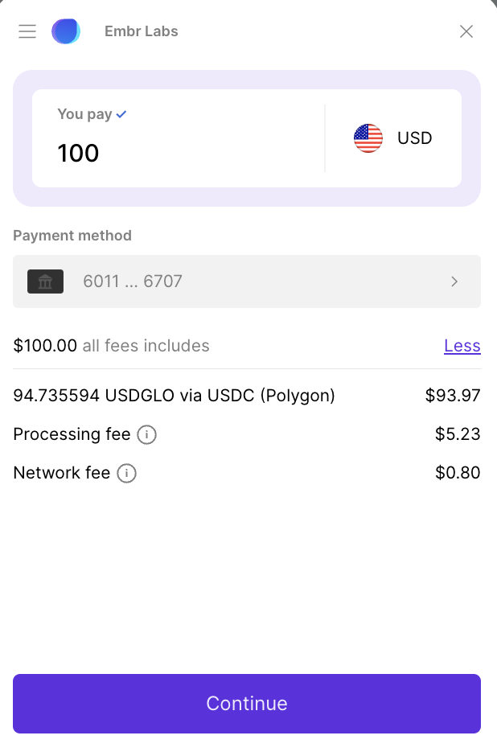
Task: Click the US flag currency icon
Action: [x=368, y=138]
